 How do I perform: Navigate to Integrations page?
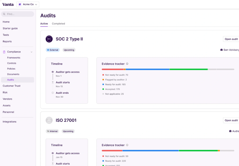(x=9, y=122)
